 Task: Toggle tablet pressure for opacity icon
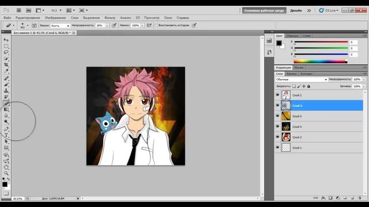(x=114, y=25)
